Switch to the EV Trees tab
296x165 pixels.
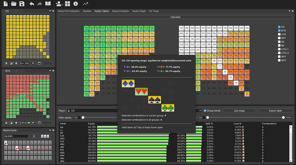click(x=154, y=11)
